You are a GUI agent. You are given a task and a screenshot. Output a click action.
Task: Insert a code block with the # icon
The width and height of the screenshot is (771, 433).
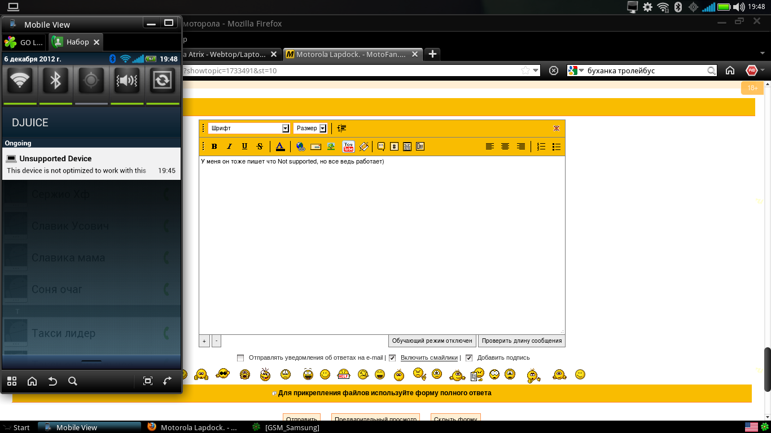[x=394, y=147]
